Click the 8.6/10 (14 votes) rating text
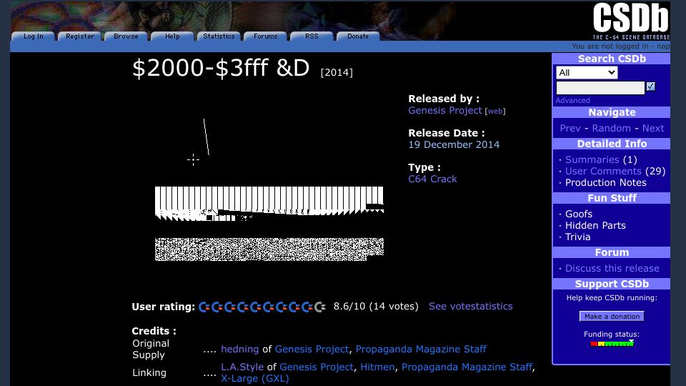 pyautogui.click(x=376, y=307)
